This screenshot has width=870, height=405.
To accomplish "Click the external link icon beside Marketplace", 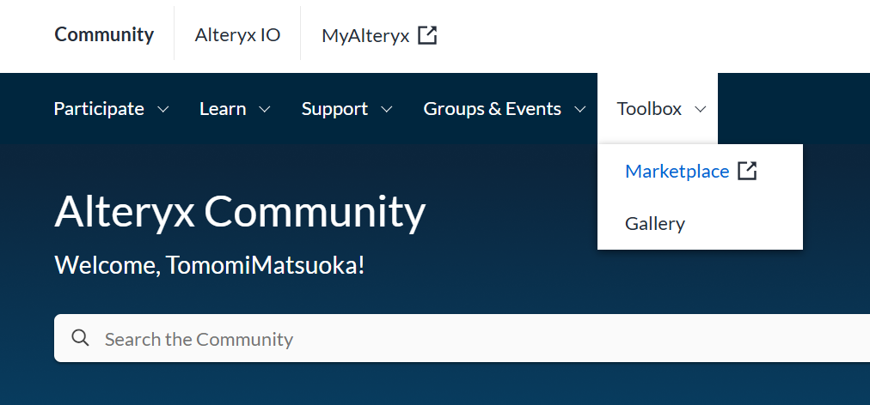I will [747, 172].
